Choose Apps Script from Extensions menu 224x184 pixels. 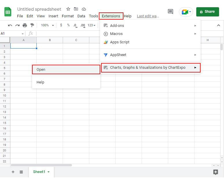120,42
